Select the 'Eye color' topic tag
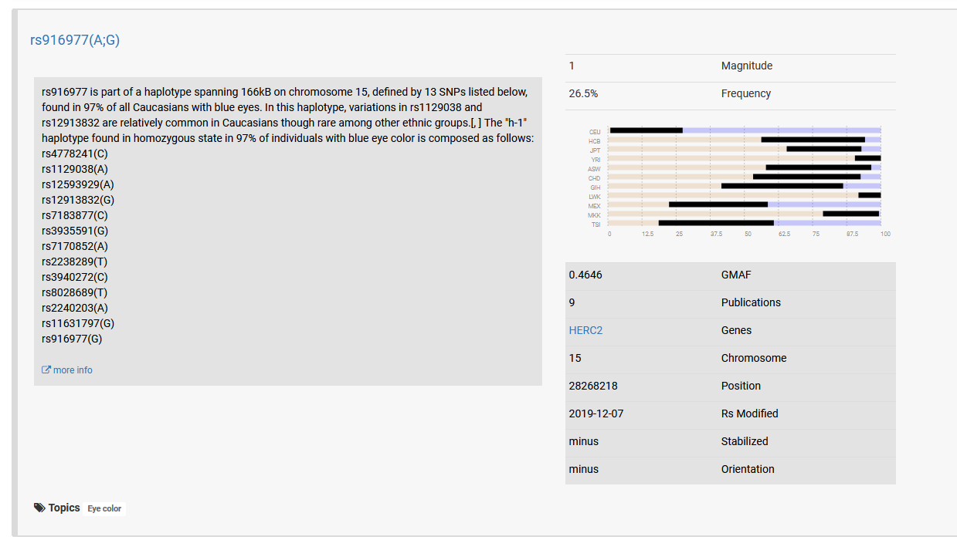 pos(104,508)
